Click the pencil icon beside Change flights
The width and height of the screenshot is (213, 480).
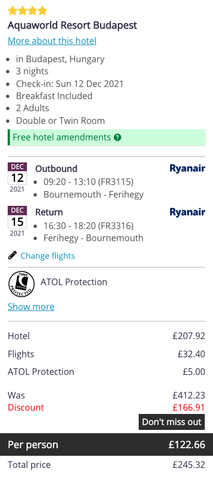[13, 255]
